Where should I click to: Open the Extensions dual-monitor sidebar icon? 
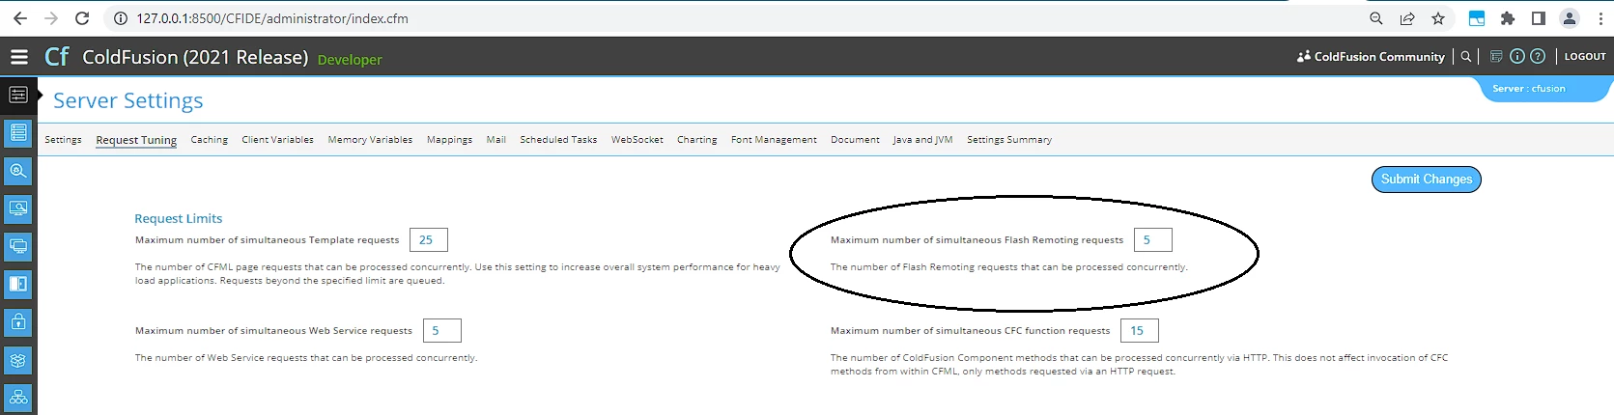(x=18, y=246)
